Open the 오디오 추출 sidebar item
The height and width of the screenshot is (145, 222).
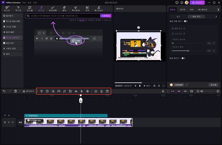coord(12,27)
